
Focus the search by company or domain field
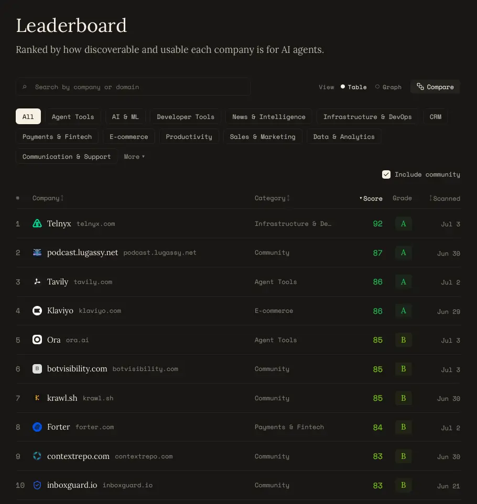point(133,87)
